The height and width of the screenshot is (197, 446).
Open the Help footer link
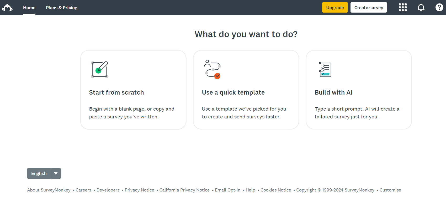[251, 190]
